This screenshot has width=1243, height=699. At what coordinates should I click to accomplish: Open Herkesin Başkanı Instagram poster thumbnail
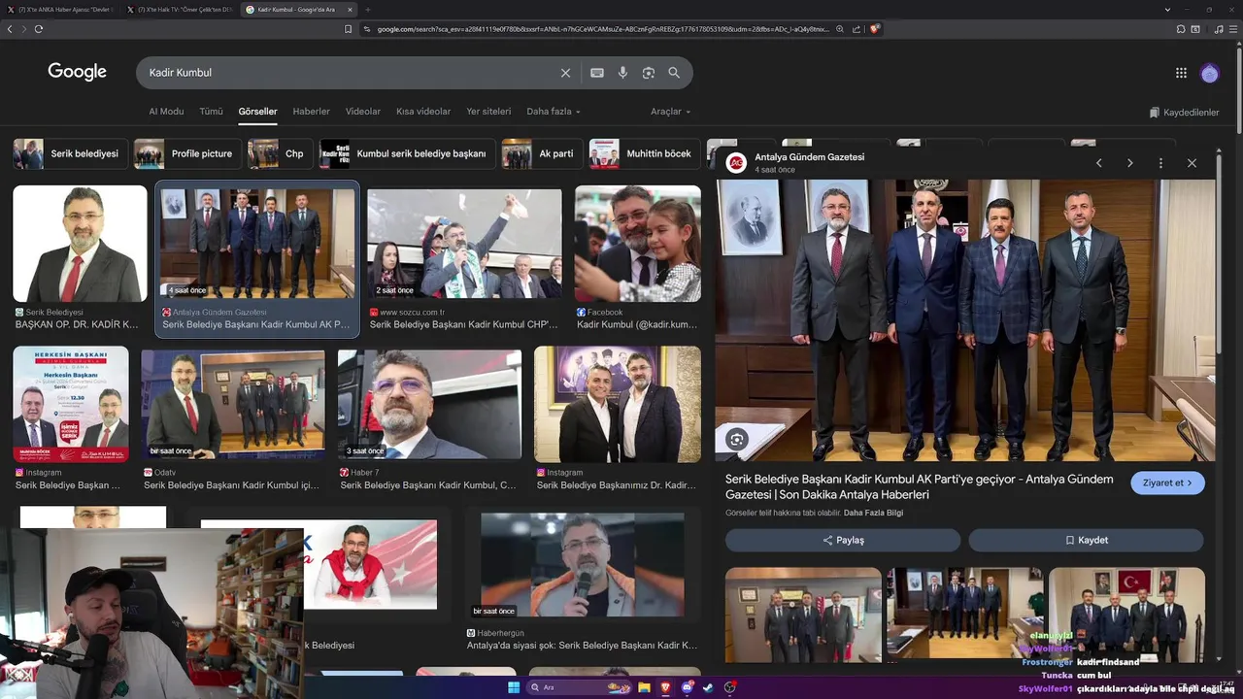(70, 404)
